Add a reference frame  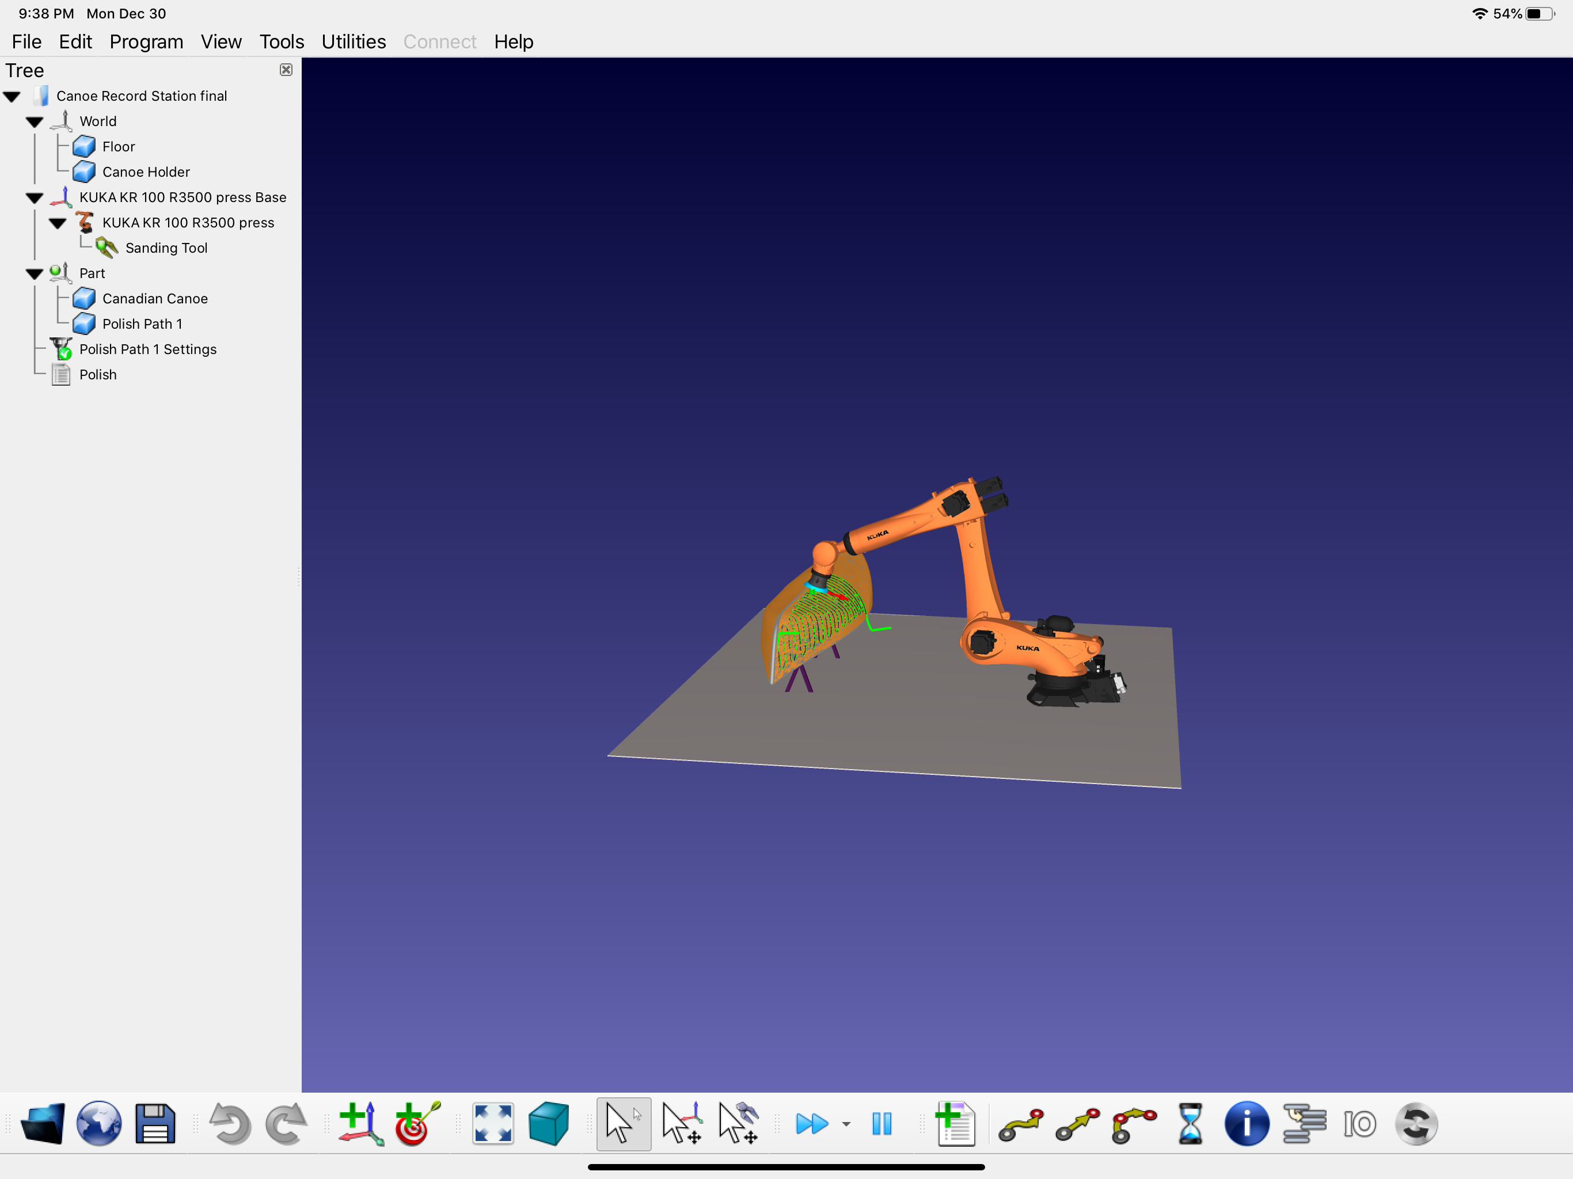tap(361, 1124)
